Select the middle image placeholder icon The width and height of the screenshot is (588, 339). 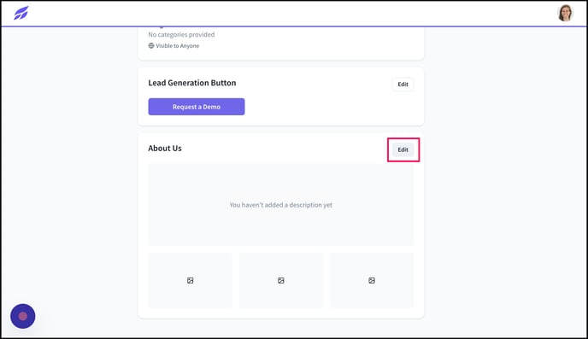tap(281, 281)
